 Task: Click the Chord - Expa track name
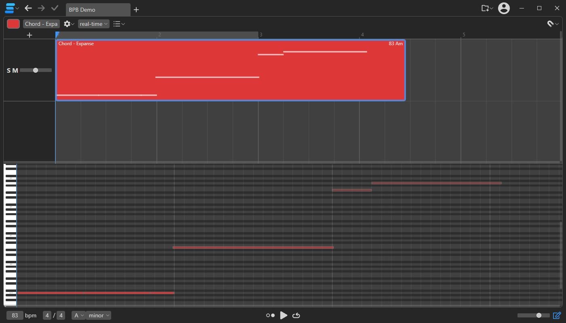[x=41, y=24]
